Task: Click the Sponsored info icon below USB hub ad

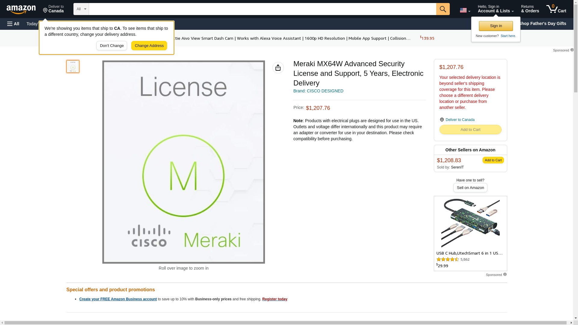Action: coord(505,274)
